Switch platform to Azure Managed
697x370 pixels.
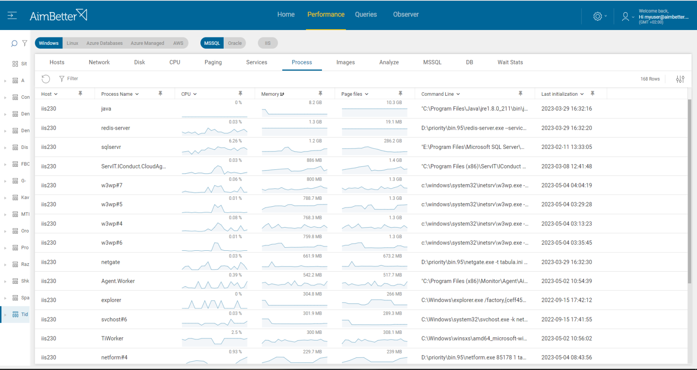pyautogui.click(x=147, y=43)
